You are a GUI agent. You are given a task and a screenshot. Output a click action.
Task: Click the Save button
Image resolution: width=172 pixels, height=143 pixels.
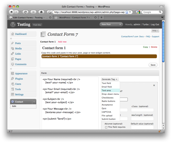point(153,65)
